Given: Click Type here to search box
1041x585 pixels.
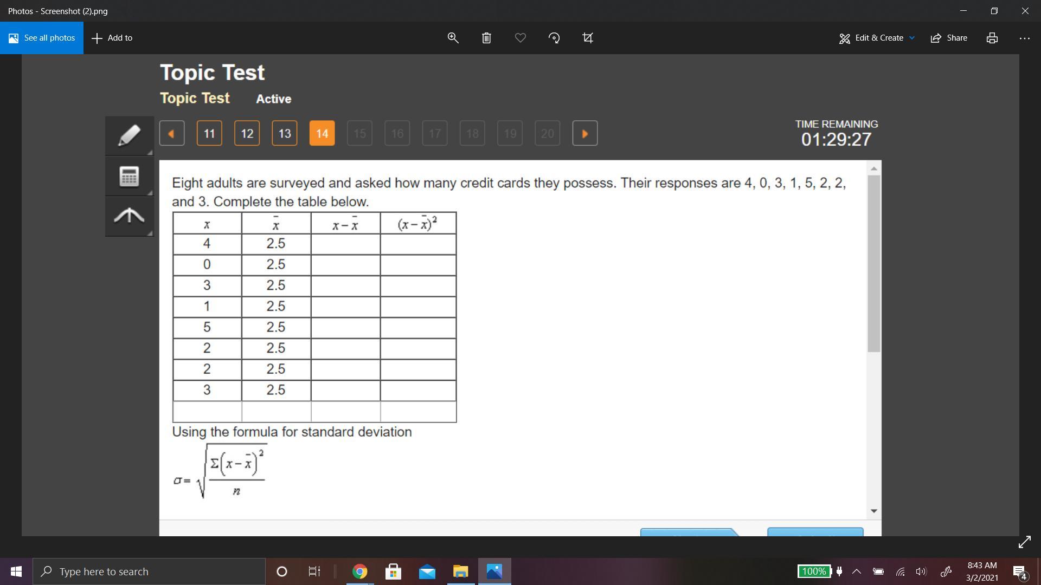Looking at the screenshot, I should (x=149, y=571).
